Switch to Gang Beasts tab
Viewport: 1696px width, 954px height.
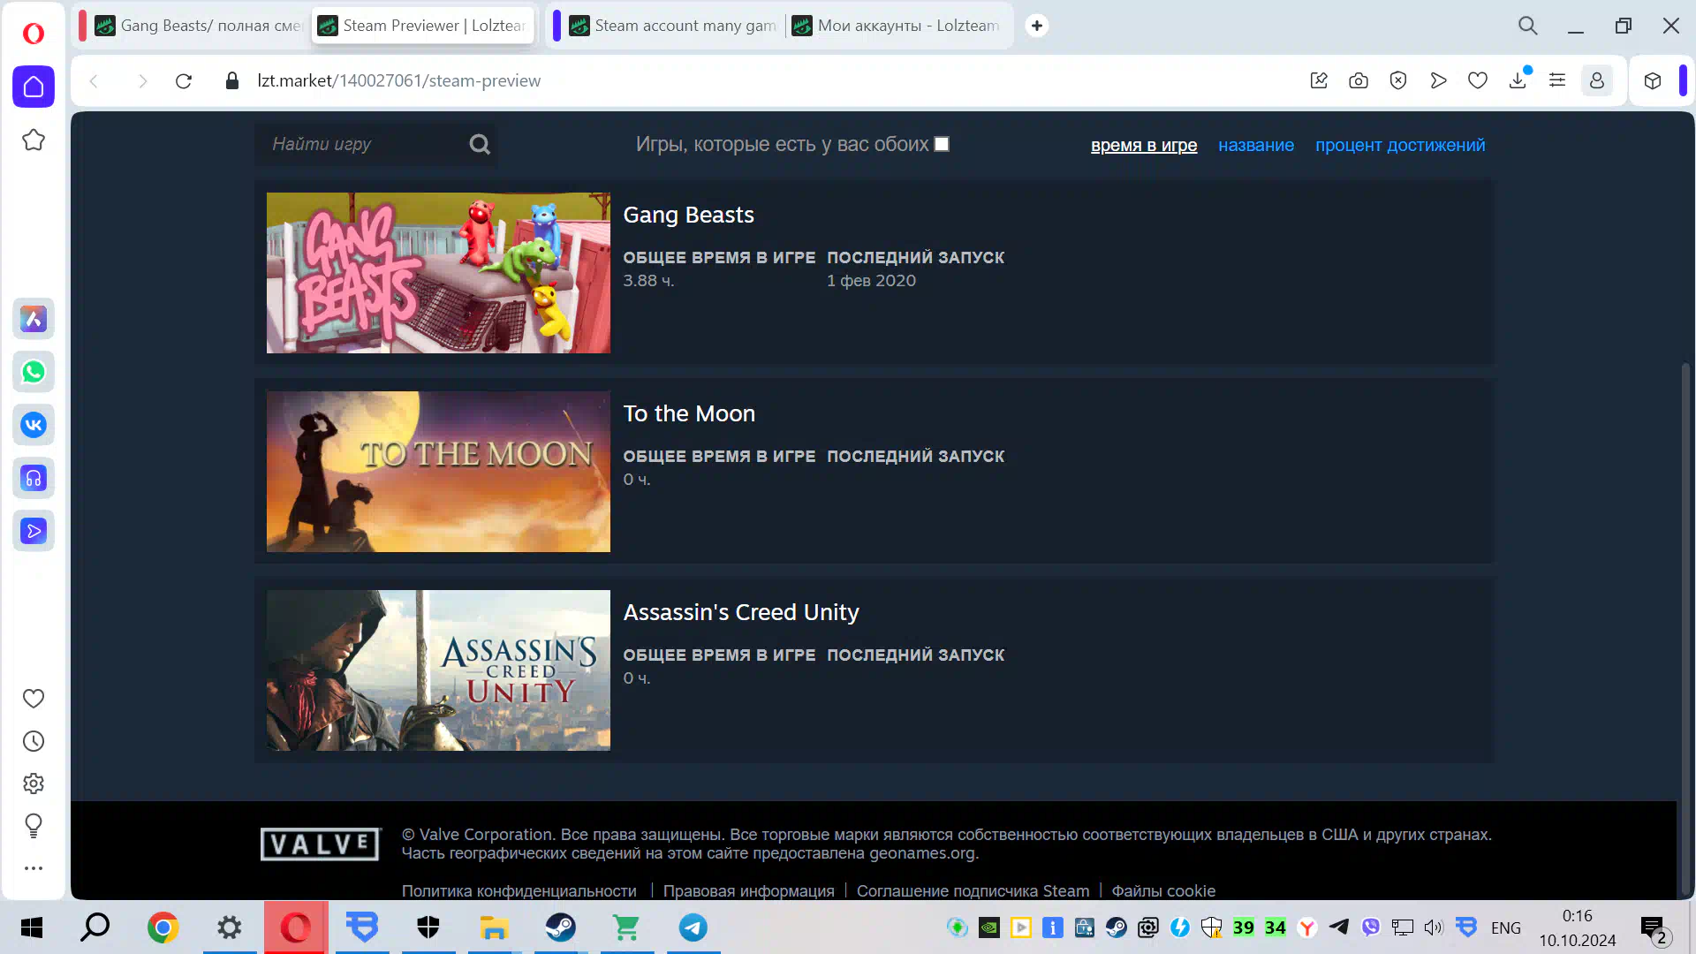199,26
